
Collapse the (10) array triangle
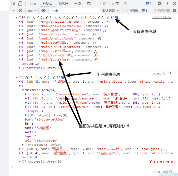[17, 17]
